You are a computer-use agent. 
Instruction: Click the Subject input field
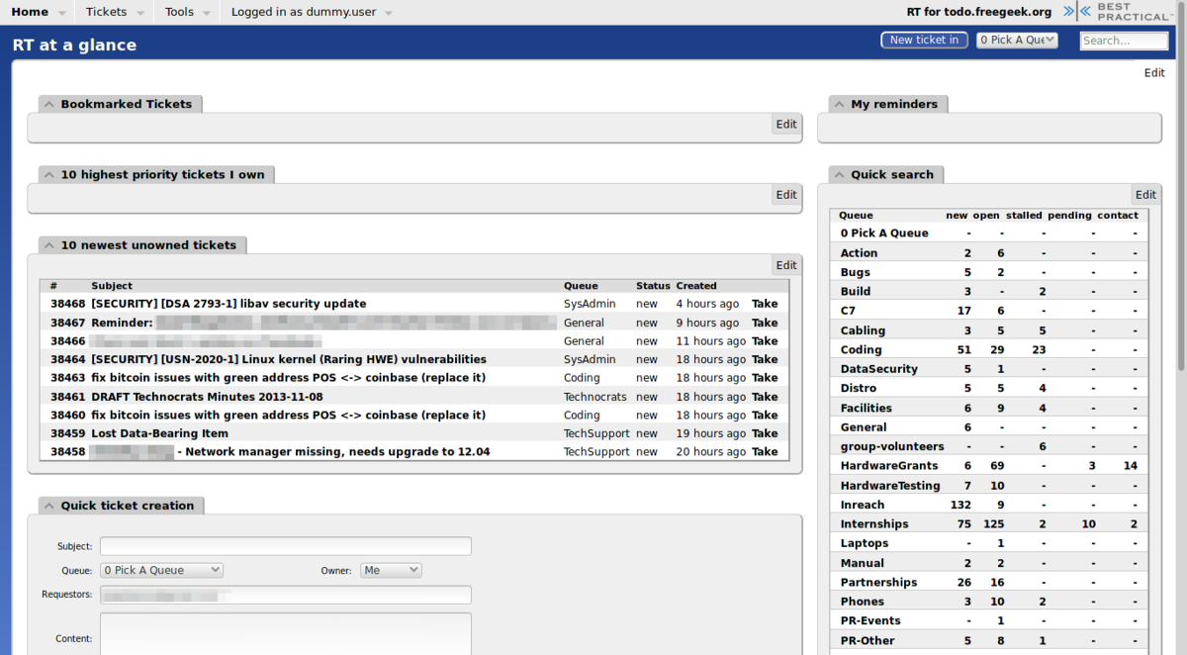click(285, 546)
